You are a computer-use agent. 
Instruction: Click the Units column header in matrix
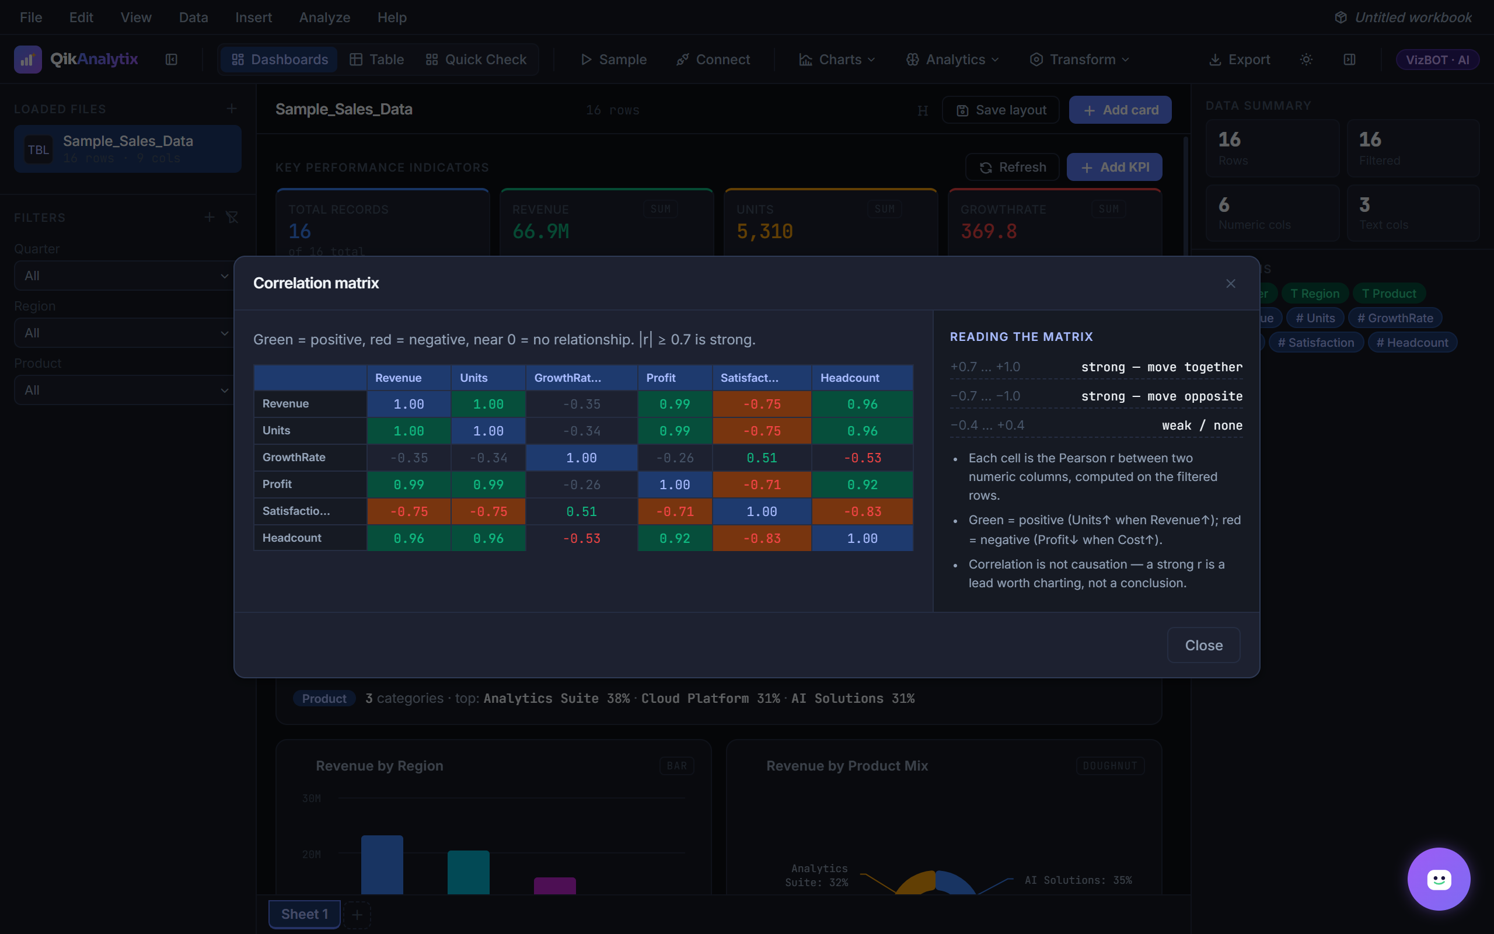click(488, 378)
